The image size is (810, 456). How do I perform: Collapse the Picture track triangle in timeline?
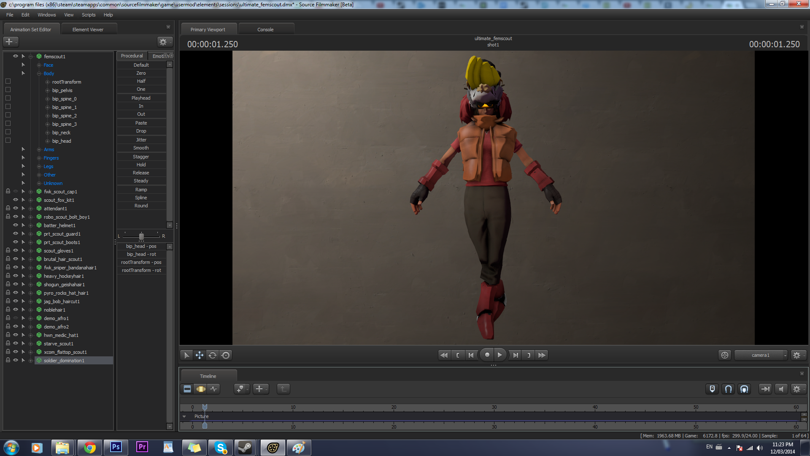coord(184,416)
